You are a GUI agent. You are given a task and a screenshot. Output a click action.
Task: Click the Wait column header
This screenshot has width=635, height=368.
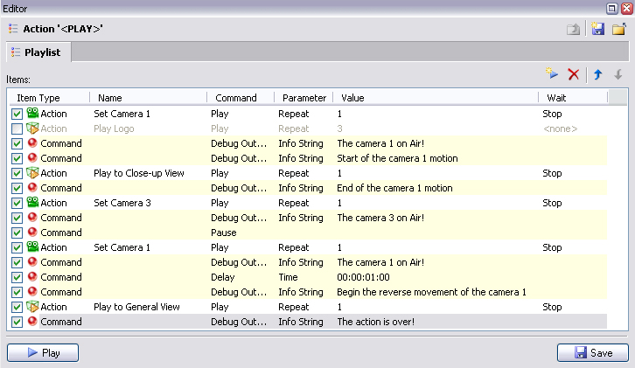(x=573, y=98)
